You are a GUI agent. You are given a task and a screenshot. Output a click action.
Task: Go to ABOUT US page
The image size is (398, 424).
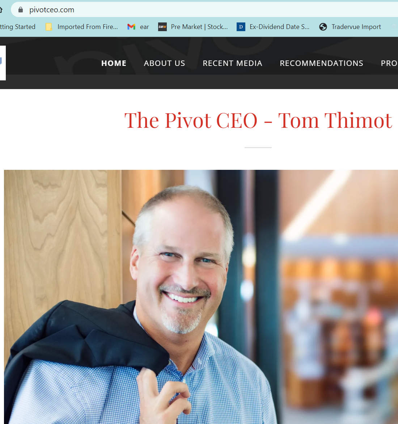pos(164,63)
